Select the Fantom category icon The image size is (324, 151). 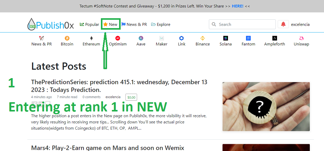[248, 38]
